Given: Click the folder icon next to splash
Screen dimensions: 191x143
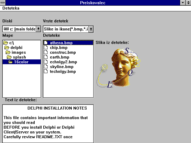Looking at the screenshot, I should [9, 57].
